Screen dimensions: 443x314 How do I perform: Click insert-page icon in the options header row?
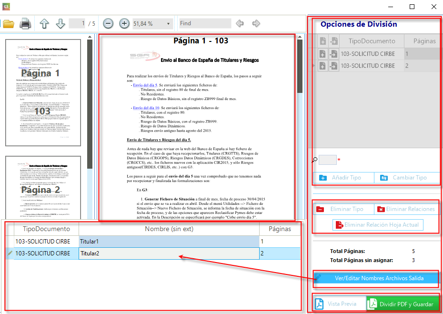pos(333,41)
